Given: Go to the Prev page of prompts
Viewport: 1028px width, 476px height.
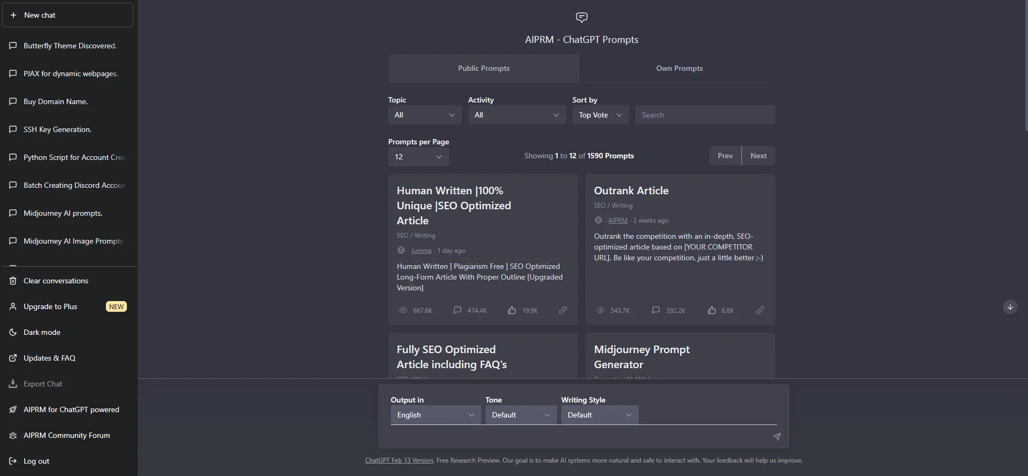Looking at the screenshot, I should coord(725,156).
